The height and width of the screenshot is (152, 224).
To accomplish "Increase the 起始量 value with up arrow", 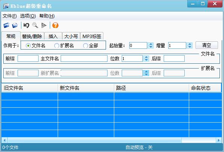I will click(151, 44).
